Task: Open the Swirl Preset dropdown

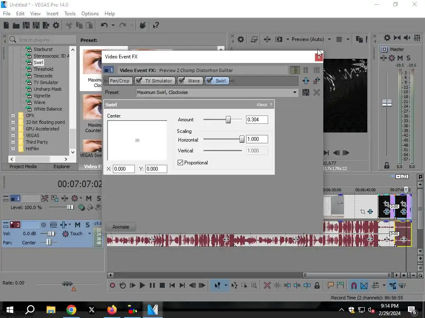Action: pyautogui.click(x=295, y=92)
